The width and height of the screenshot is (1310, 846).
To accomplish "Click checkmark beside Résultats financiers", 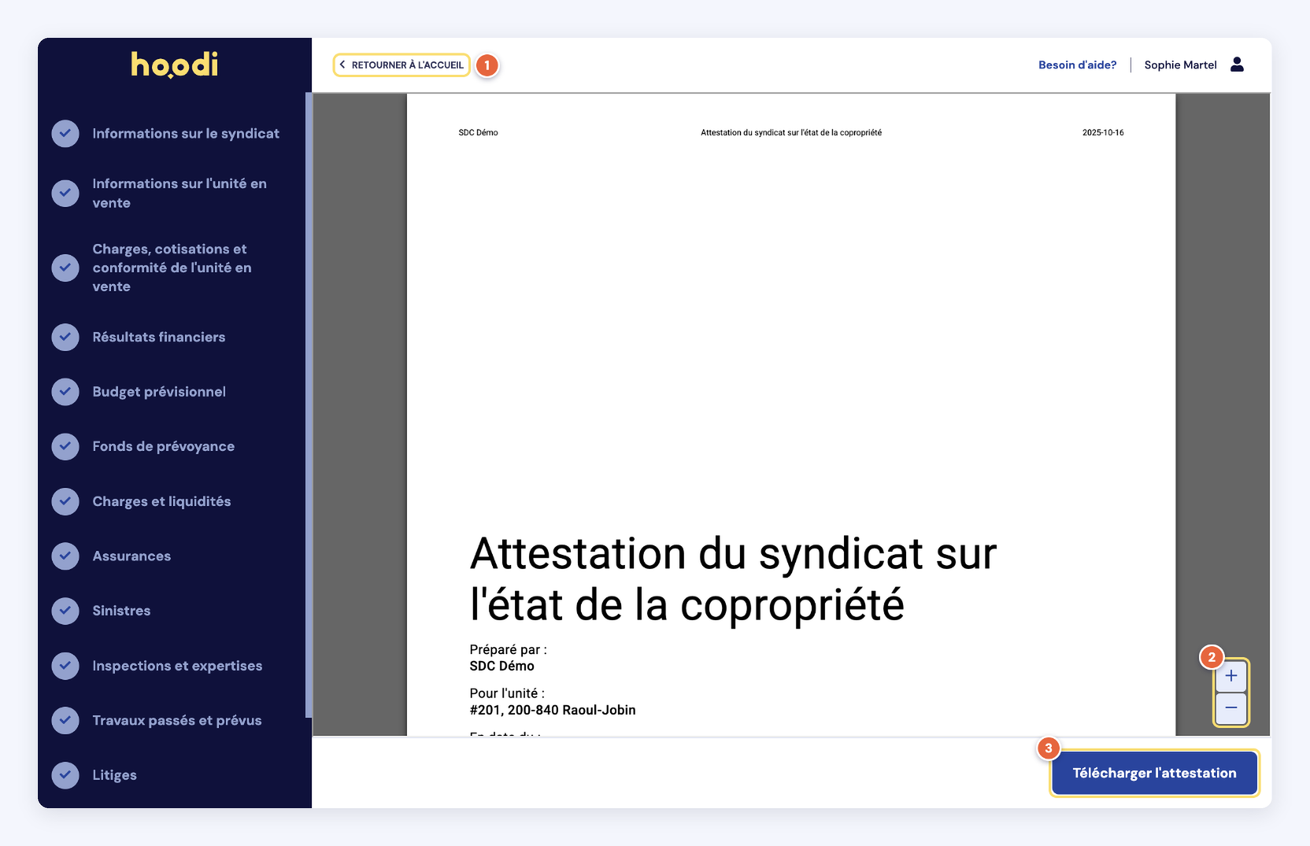I will click(65, 337).
